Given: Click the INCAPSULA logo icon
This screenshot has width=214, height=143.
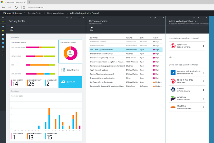Looking at the screenshot, I should [173, 98].
